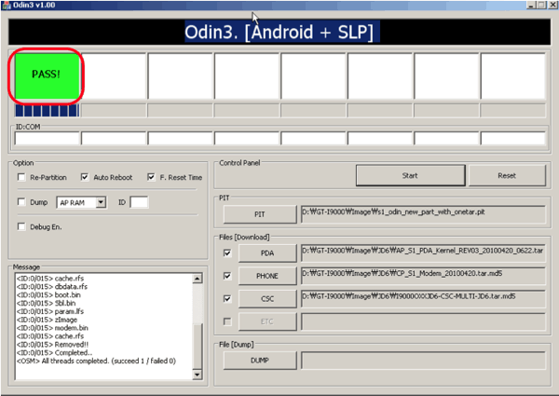559x396 pixels.
Task: Toggle the Auto Reboot checkbox
Action: point(85,177)
